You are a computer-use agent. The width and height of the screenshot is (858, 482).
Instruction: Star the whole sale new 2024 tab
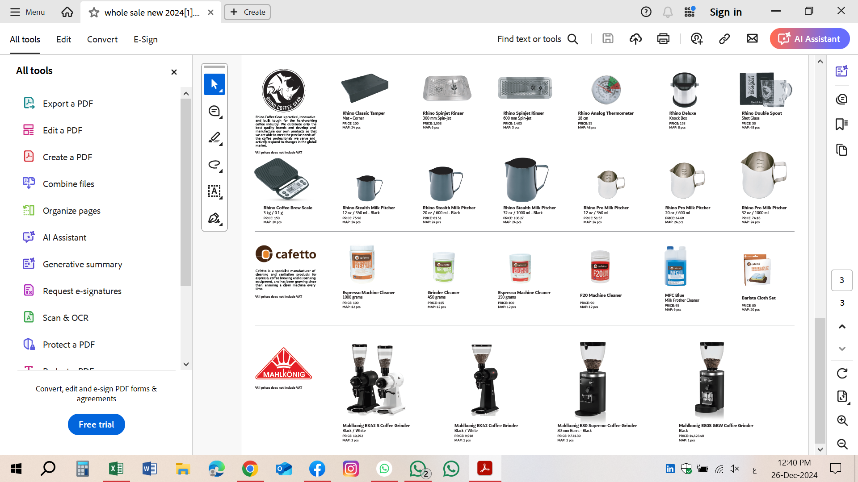click(x=94, y=12)
